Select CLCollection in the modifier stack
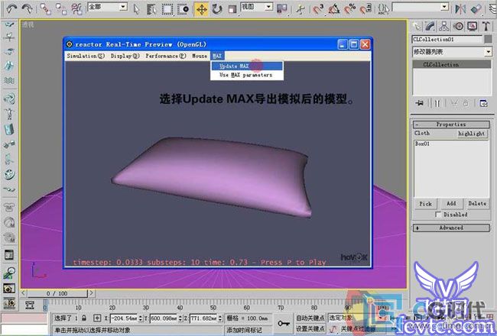 point(452,64)
